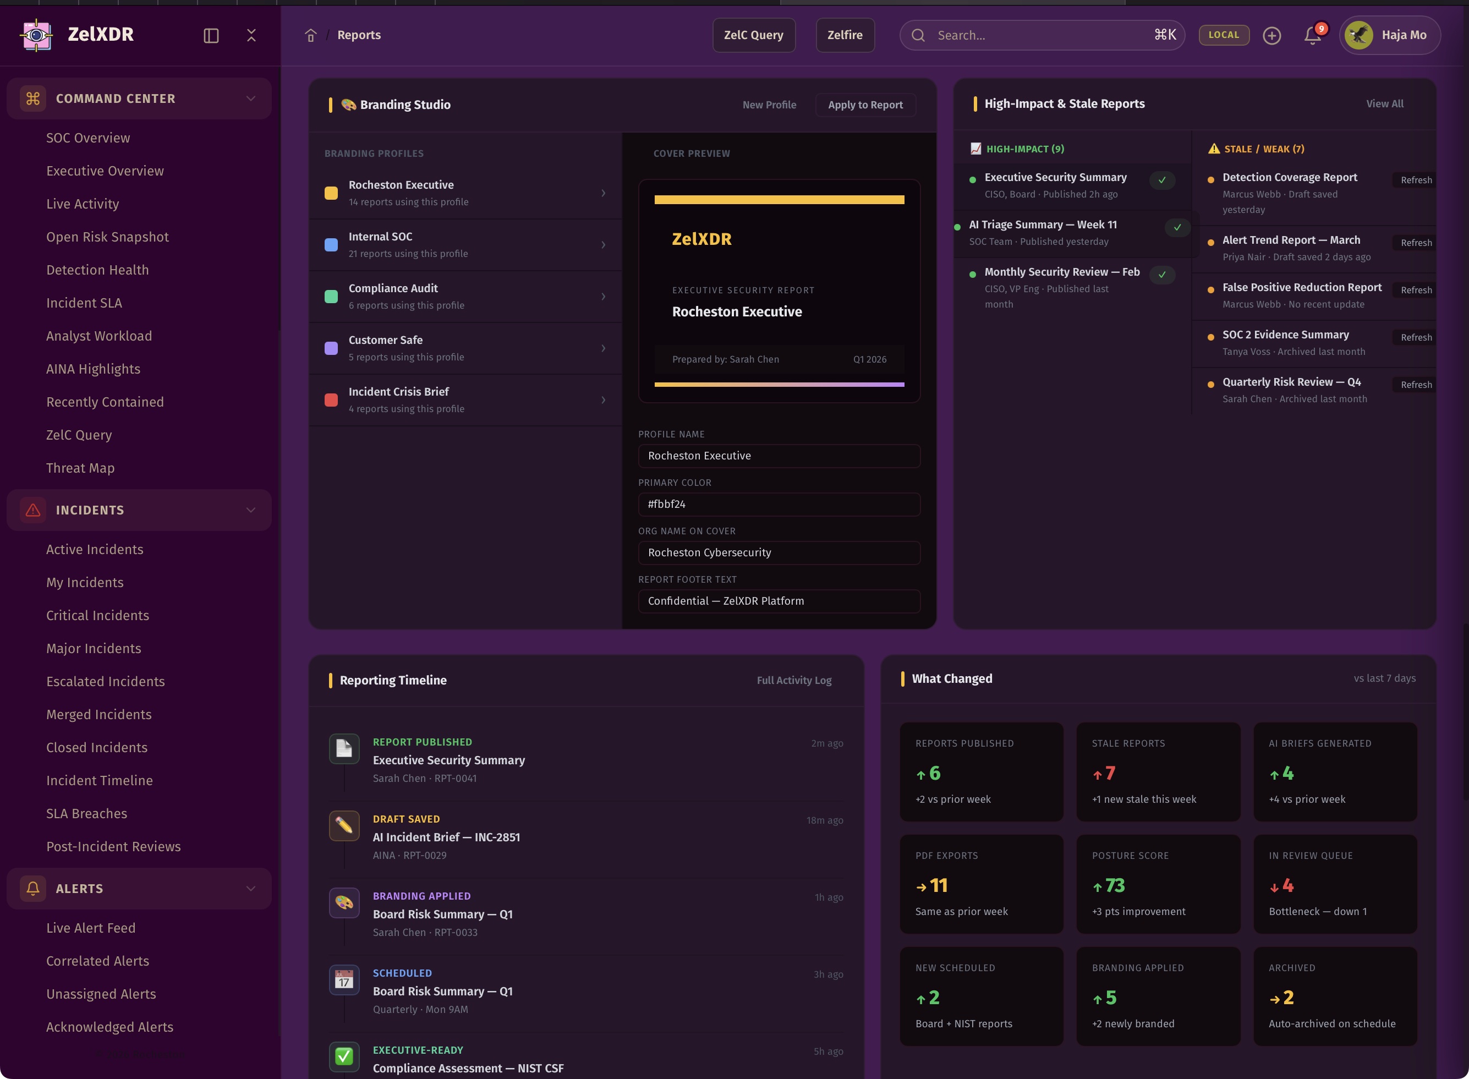This screenshot has width=1469, height=1079.
Task: Toggle checkmark on Executive Security Summary
Action: click(1162, 179)
